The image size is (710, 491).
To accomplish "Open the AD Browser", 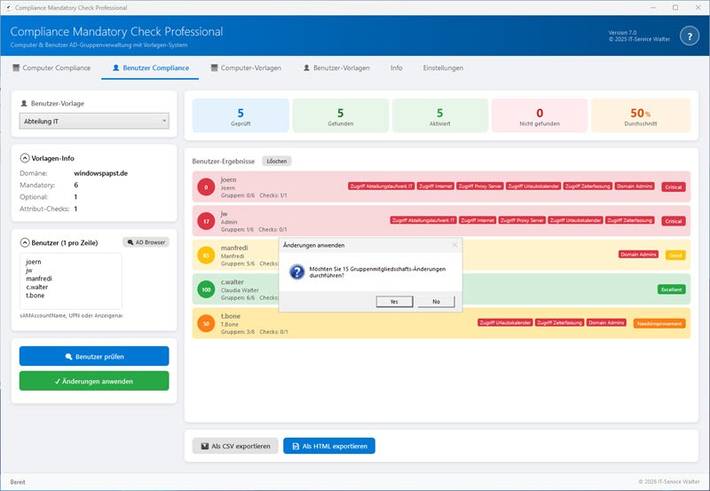I will [x=146, y=242].
